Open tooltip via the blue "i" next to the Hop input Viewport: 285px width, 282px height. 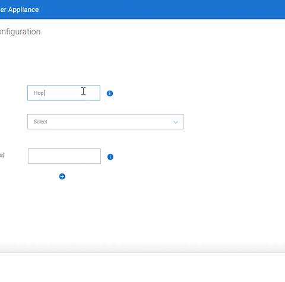click(110, 93)
